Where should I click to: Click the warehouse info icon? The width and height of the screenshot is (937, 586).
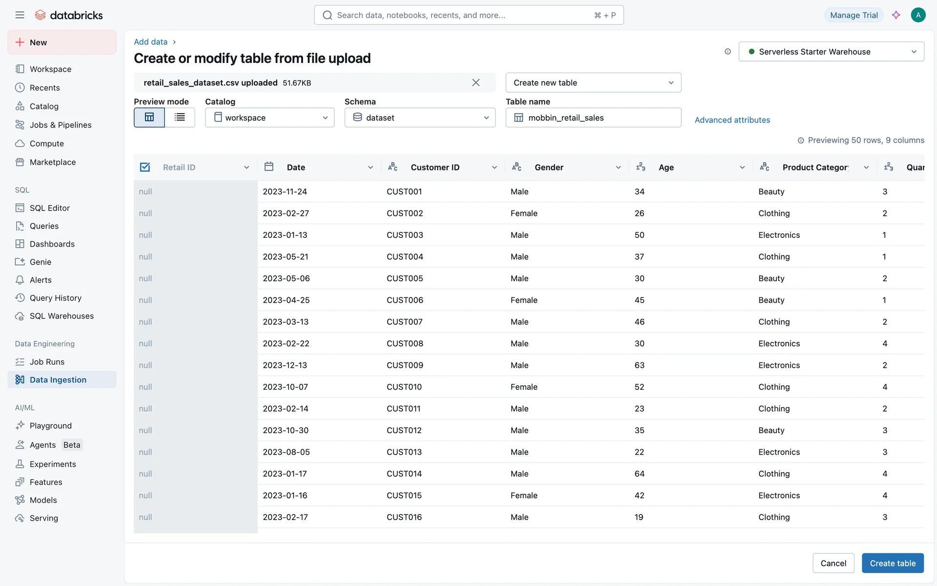728,52
